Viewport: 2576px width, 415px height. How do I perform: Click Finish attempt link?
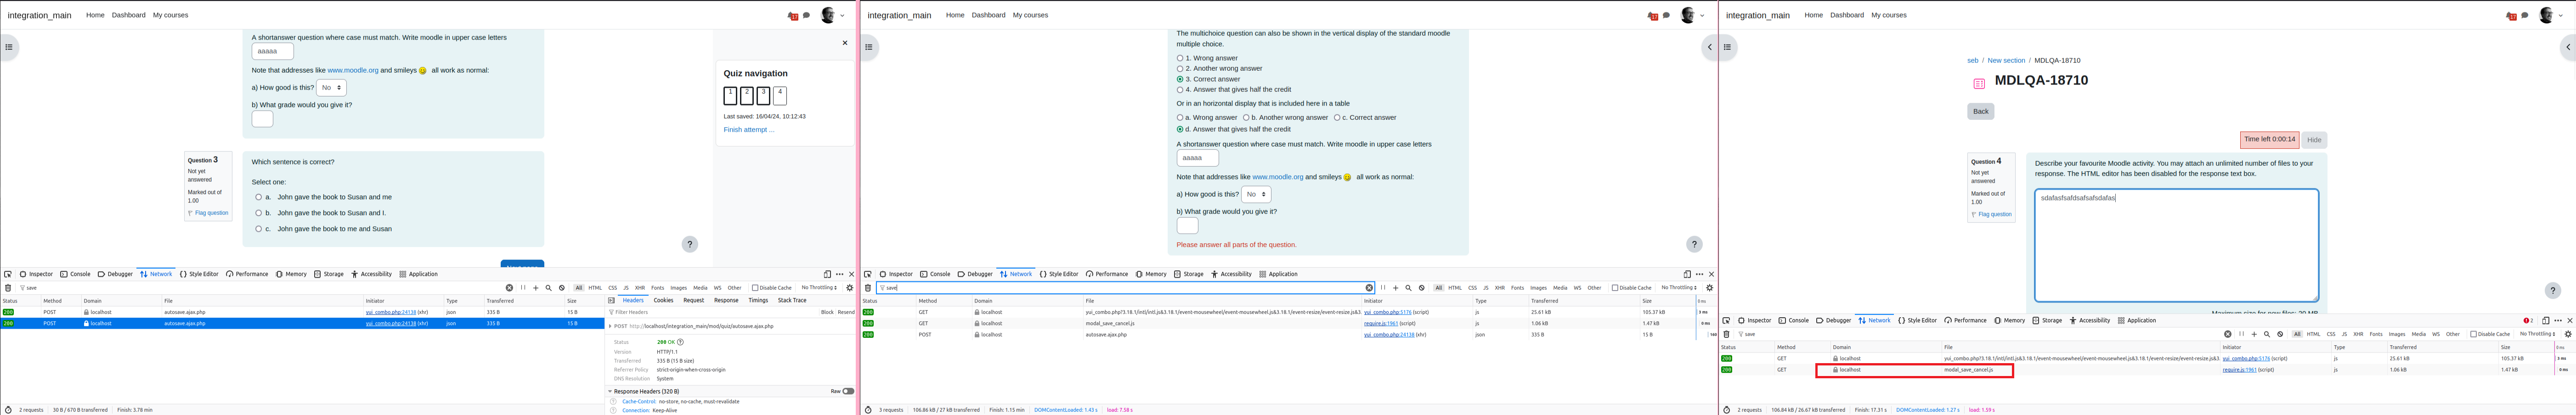pyautogui.click(x=749, y=130)
